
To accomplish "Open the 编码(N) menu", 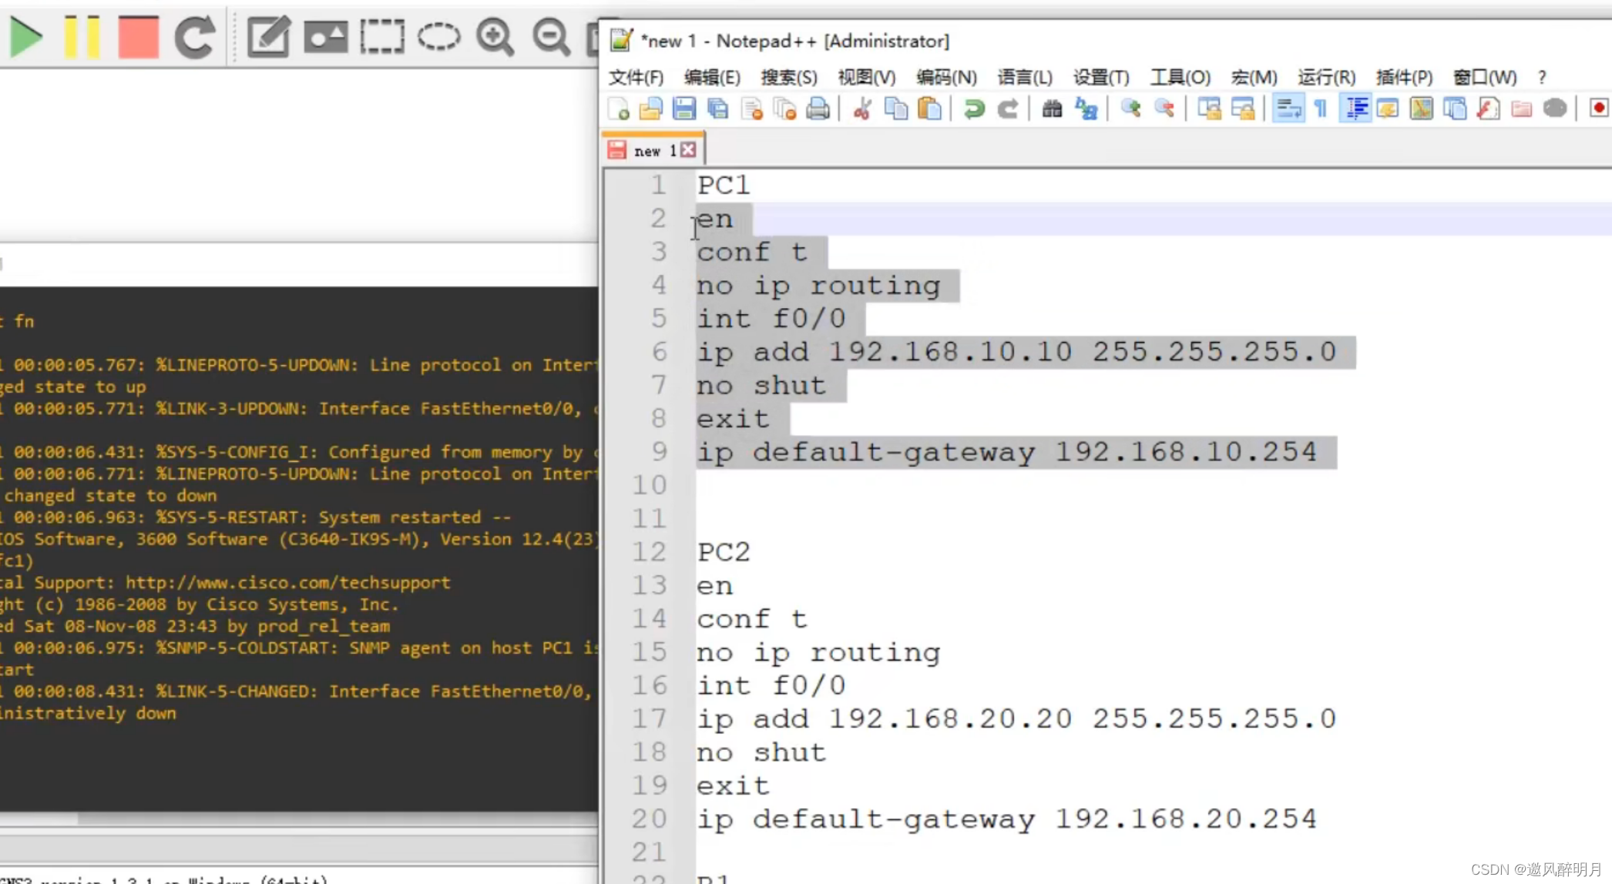I will [946, 77].
